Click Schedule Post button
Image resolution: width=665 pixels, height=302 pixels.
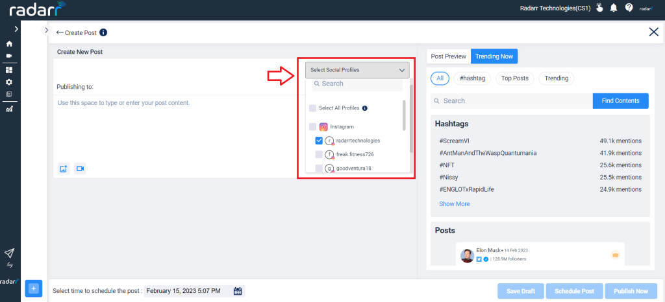[x=574, y=291]
